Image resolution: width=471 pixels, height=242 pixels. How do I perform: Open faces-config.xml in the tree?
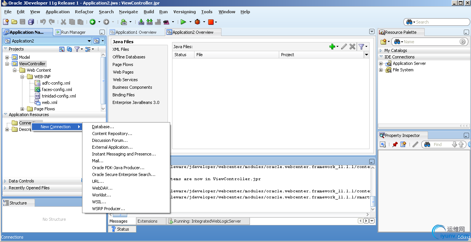(x=57, y=90)
